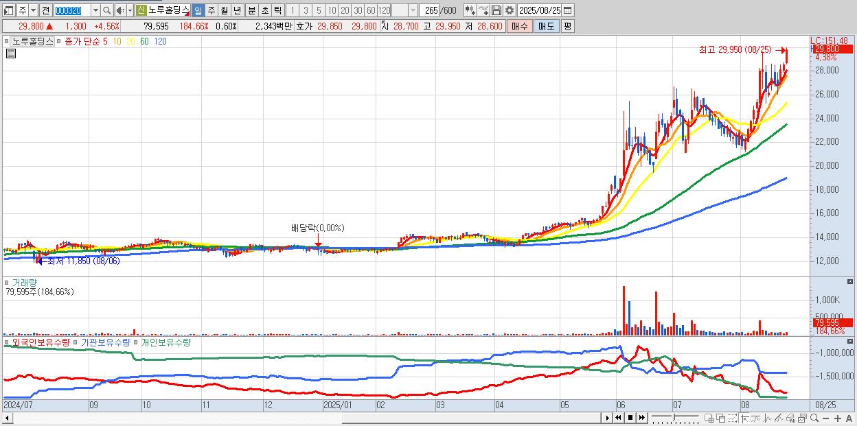Click the fast-forward button on chart bar
This screenshot has width=857, height=426.
point(642,418)
